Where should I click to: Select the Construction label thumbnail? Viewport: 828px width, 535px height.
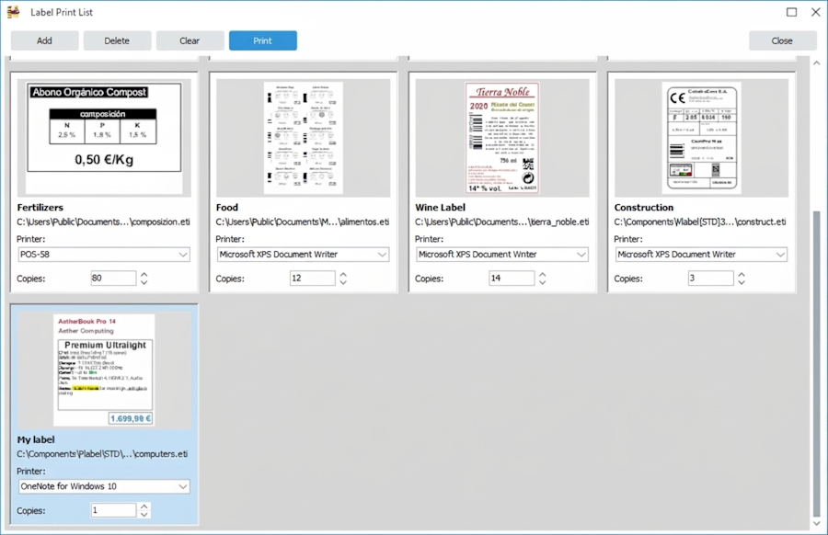point(701,138)
